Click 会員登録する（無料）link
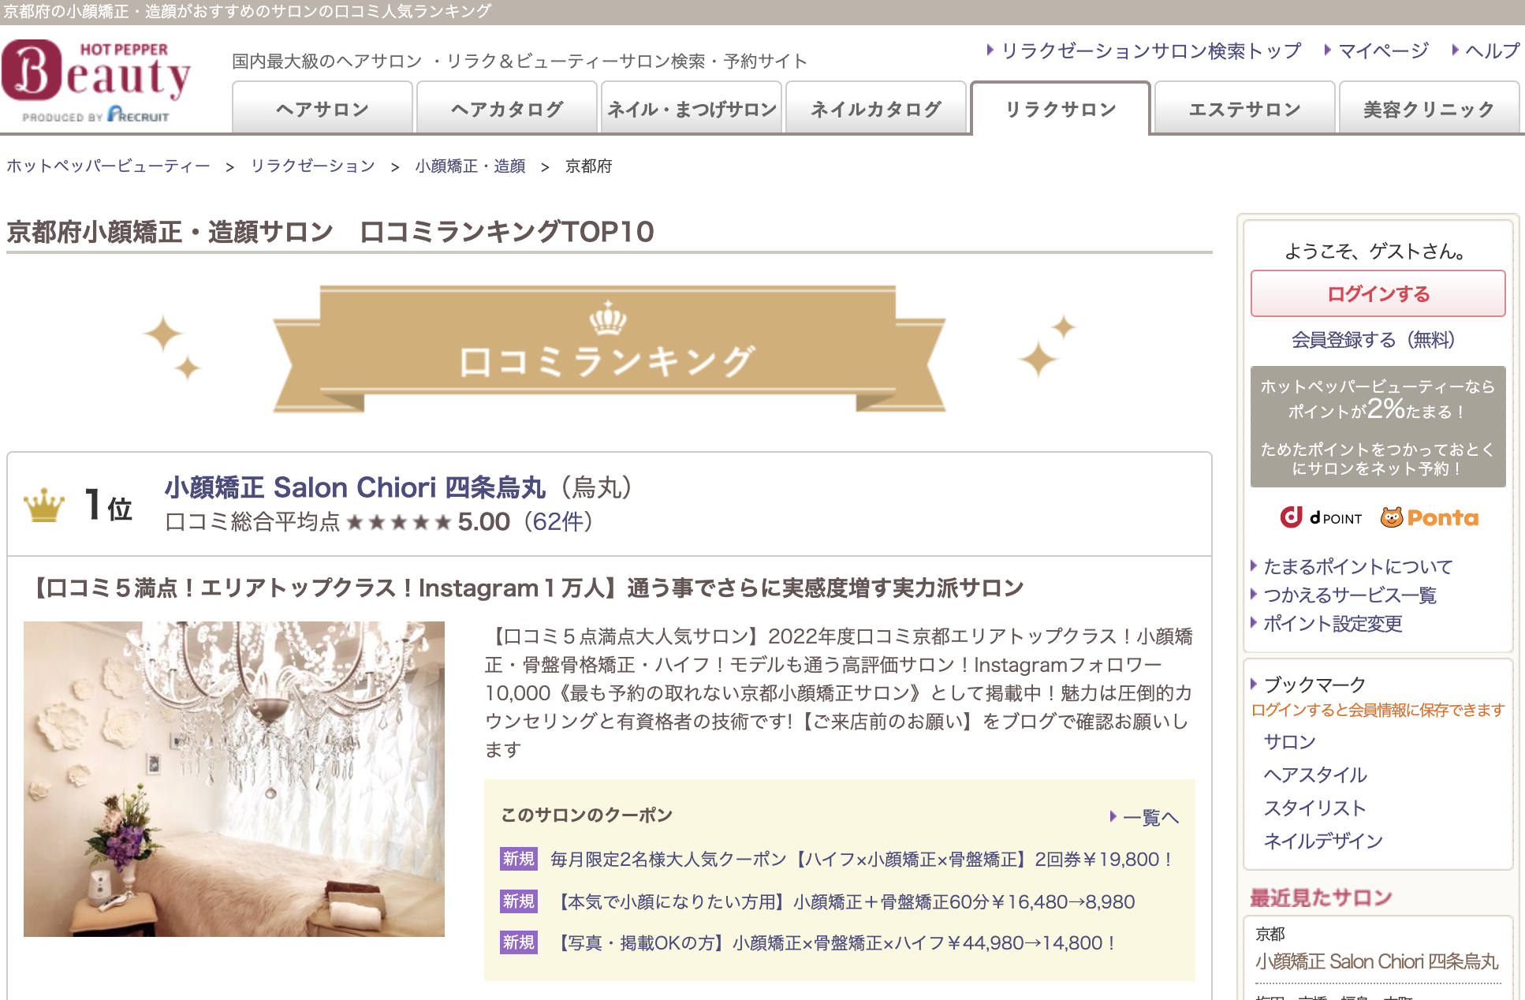The image size is (1525, 1000). click(x=1373, y=340)
